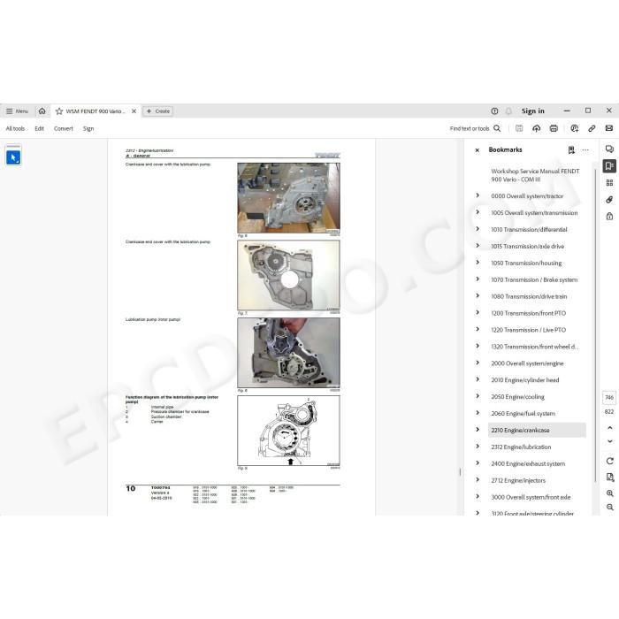The image size is (619, 619).
Task: Toggle the bookmarks panel sidebar button
Action: [609, 166]
